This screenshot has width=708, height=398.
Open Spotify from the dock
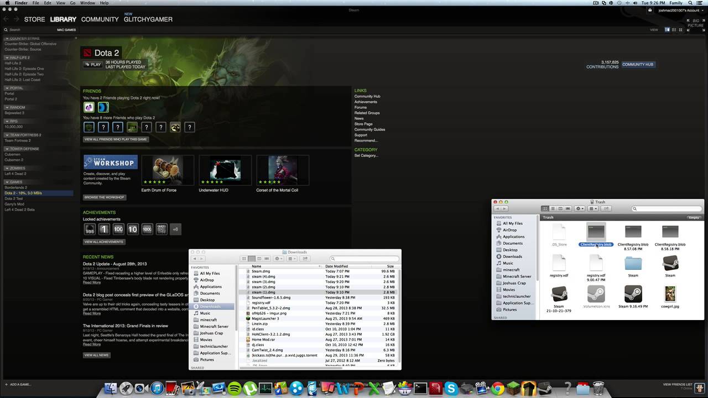[235, 389]
